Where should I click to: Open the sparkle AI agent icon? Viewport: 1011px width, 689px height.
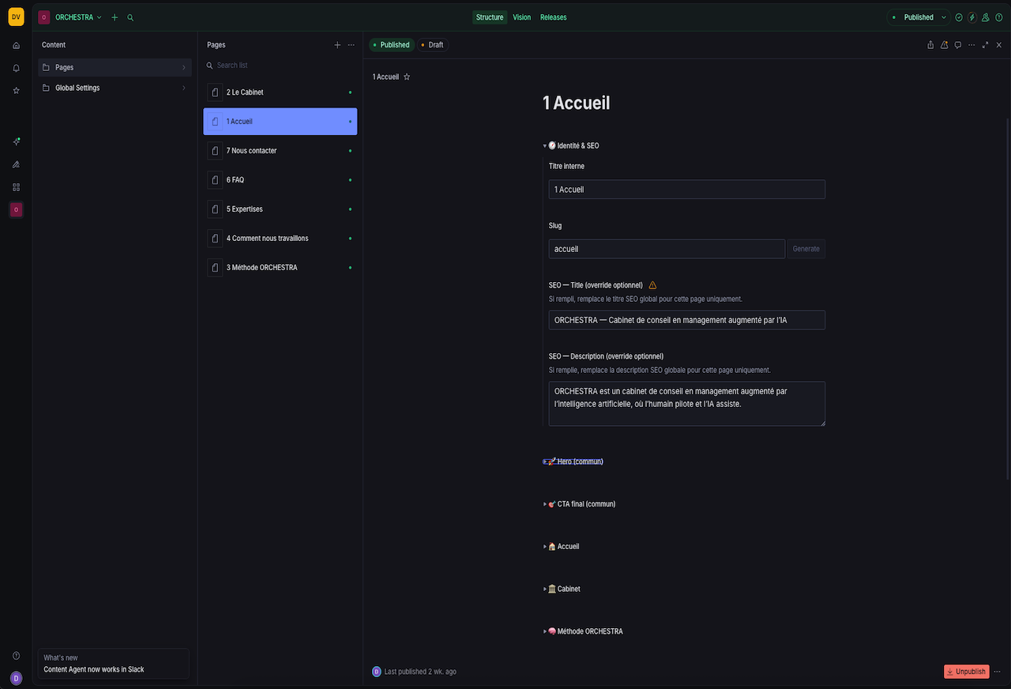pos(16,141)
